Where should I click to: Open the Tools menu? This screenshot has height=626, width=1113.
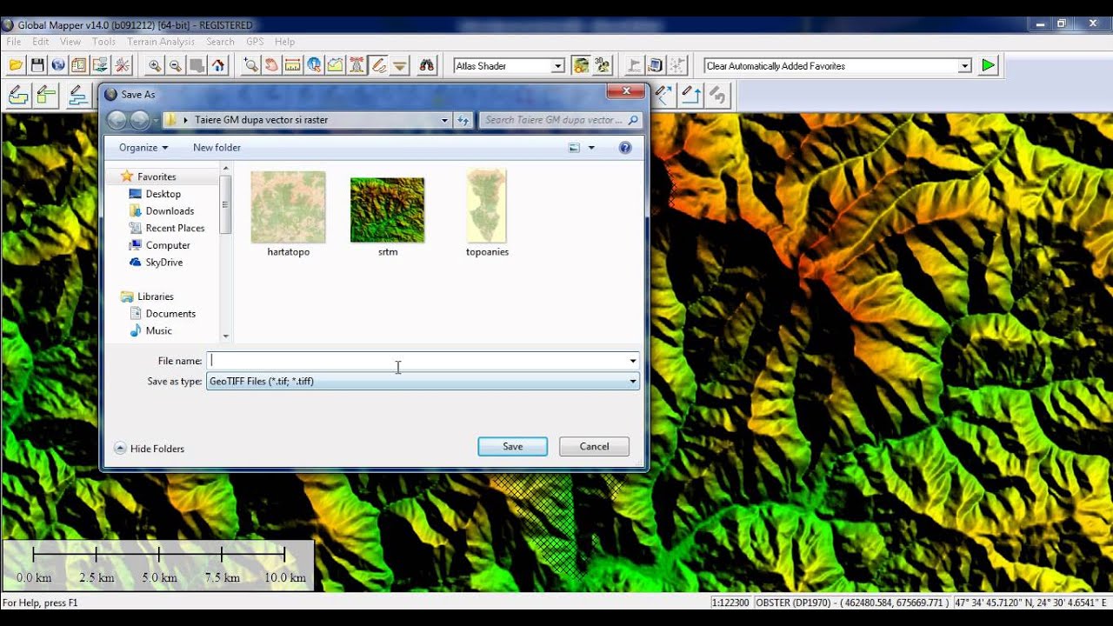[x=103, y=42]
